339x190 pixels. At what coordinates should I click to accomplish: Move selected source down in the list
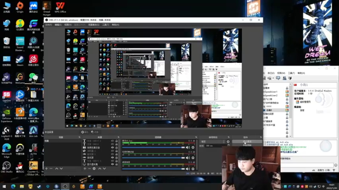[x=104, y=168]
